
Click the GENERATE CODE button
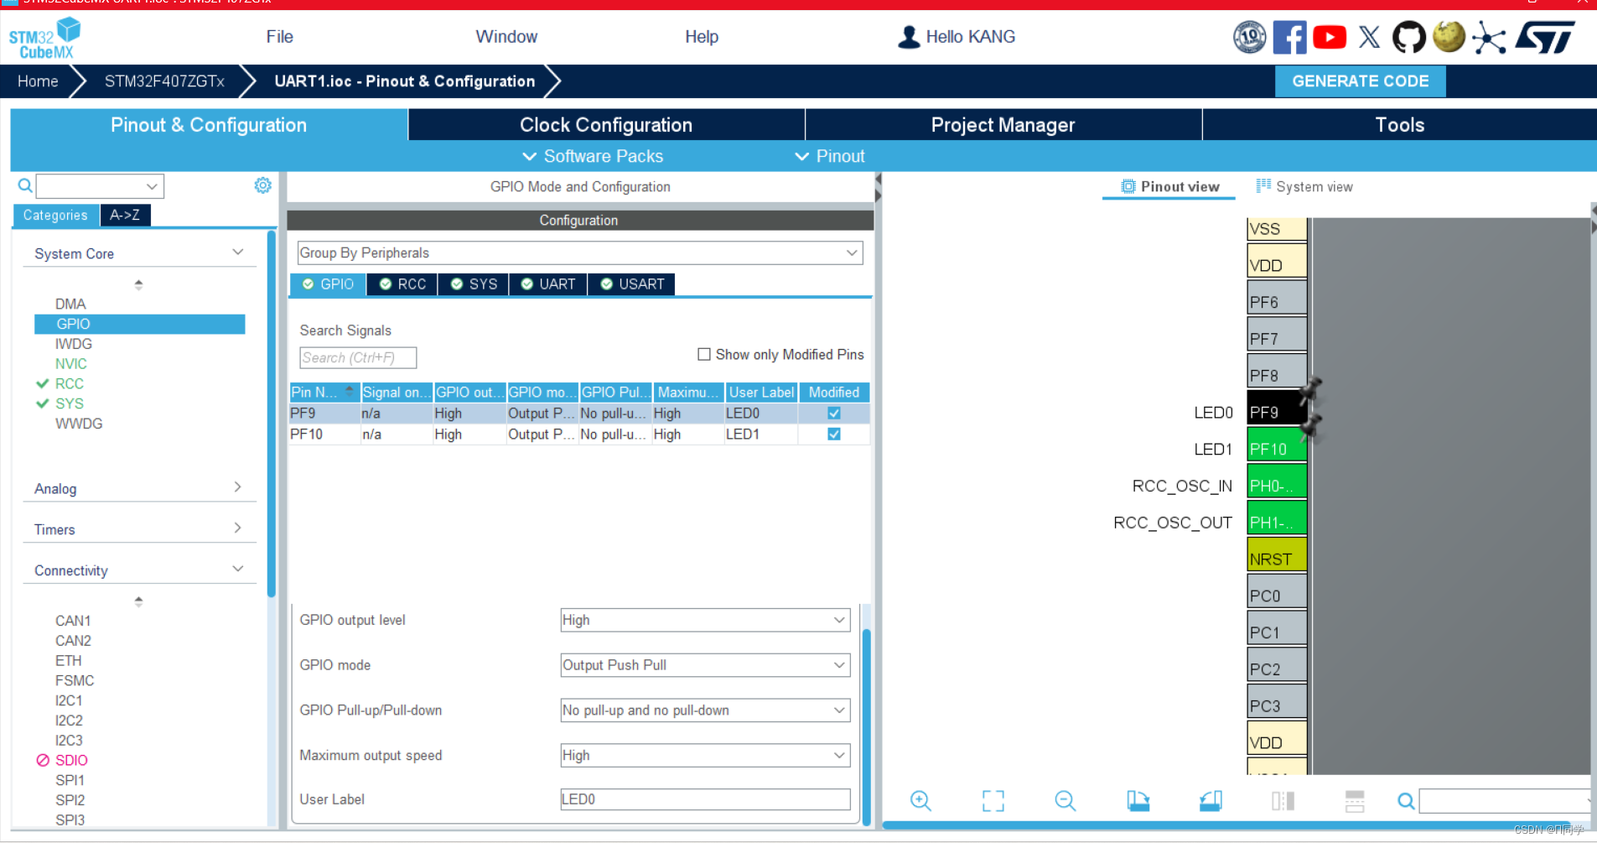(x=1360, y=81)
